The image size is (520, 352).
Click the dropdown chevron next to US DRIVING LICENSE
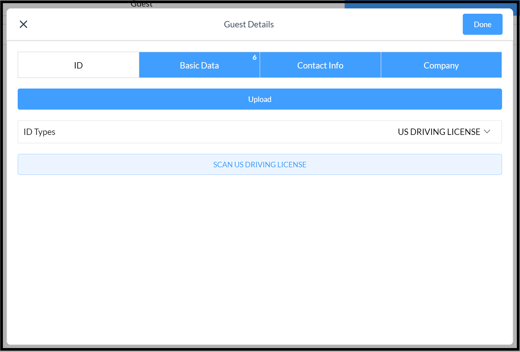pos(488,132)
